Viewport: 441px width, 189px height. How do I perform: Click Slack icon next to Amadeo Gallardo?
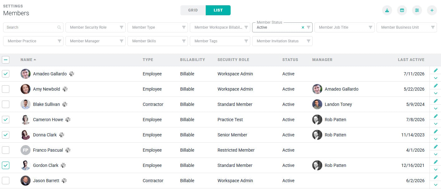72,74
